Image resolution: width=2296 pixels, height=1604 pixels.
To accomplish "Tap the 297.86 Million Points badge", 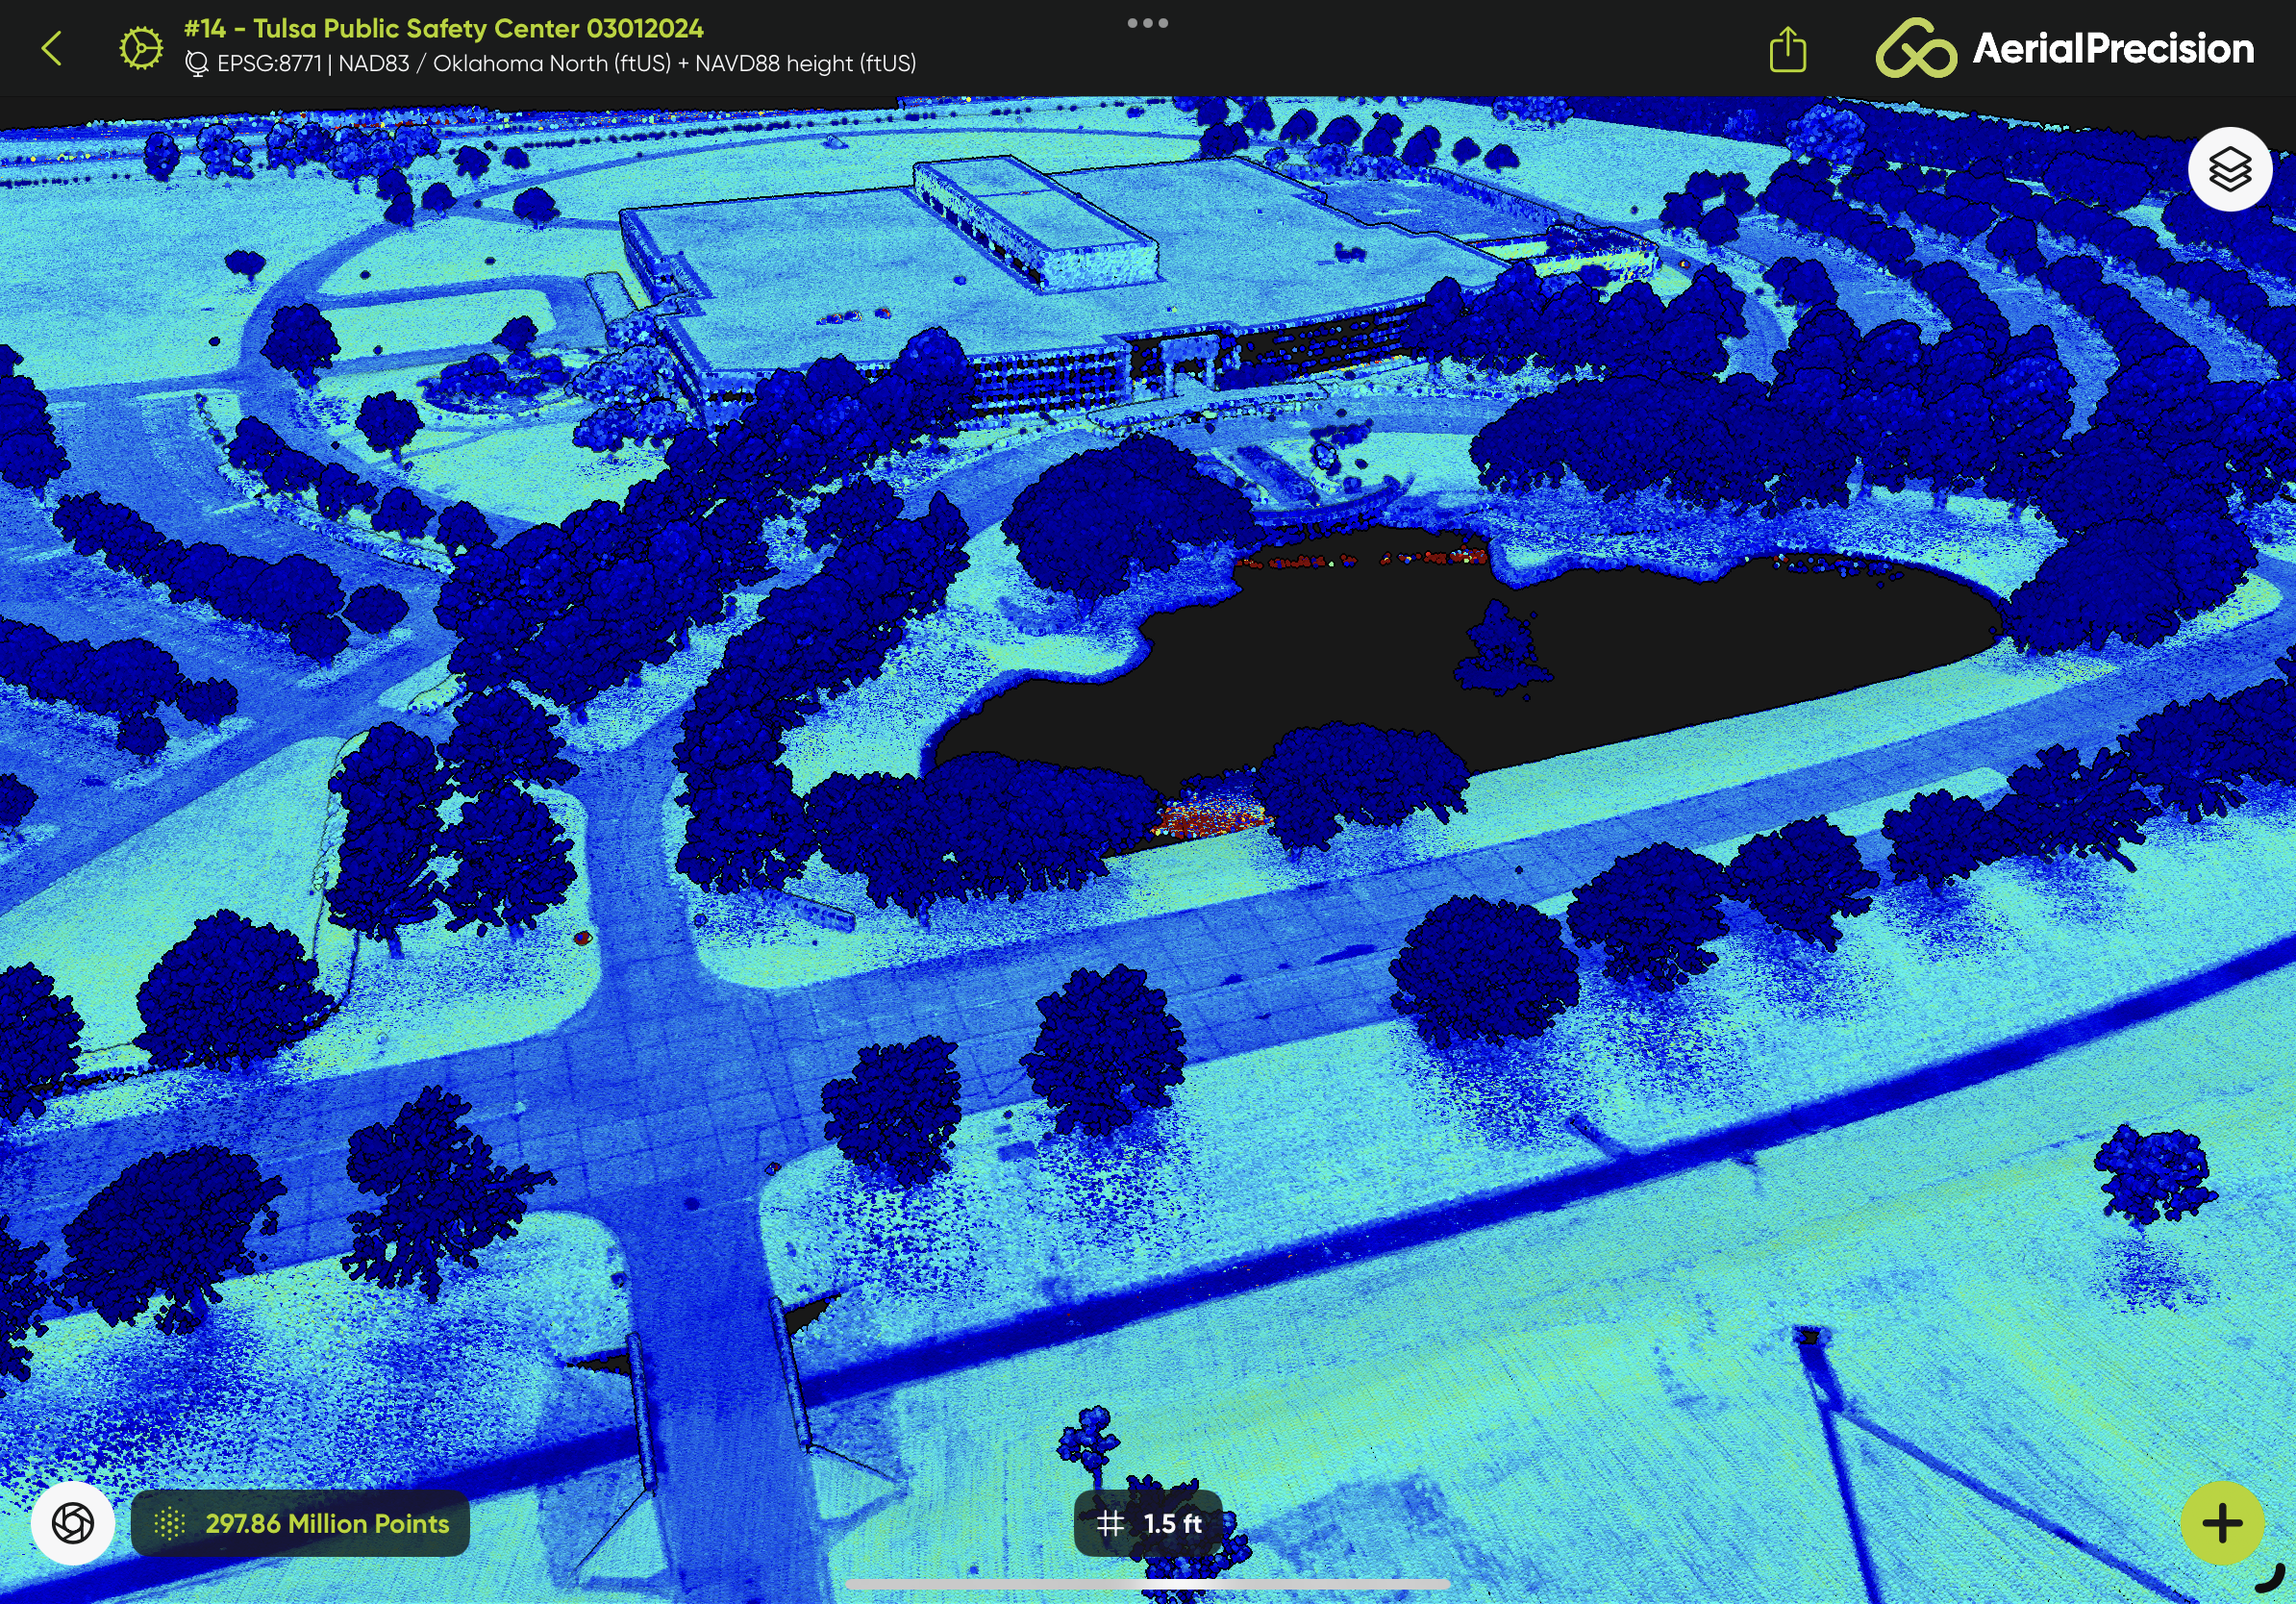I will [x=326, y=1523].
